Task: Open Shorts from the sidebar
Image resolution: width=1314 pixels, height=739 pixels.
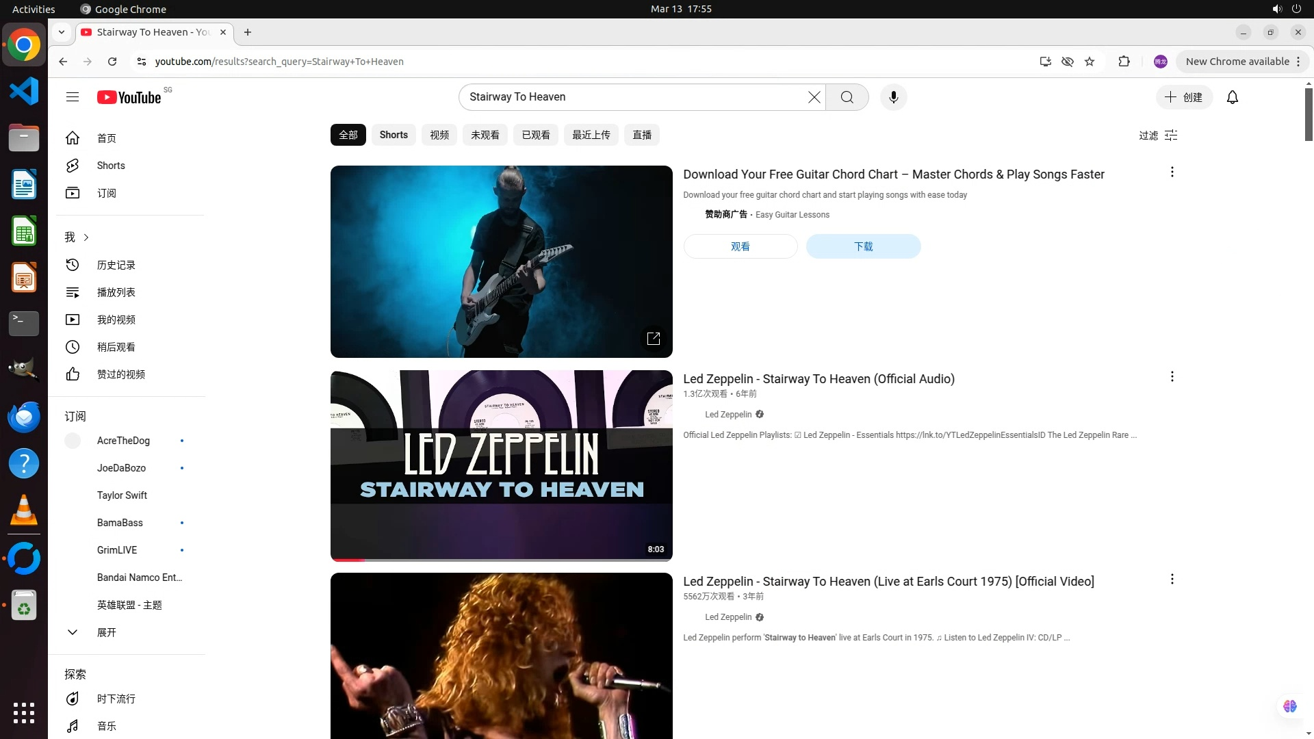Action: pyautogui.click(x=110, y=166)
